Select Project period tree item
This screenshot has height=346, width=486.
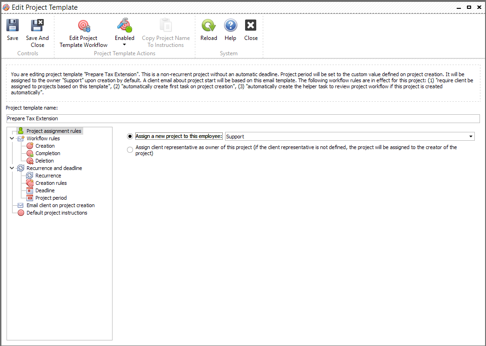coord(51,198)
